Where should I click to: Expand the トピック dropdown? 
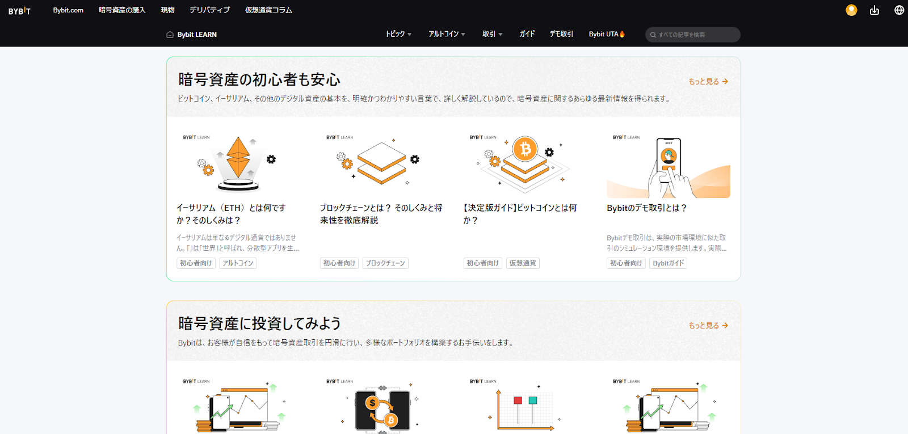(398, 34)
